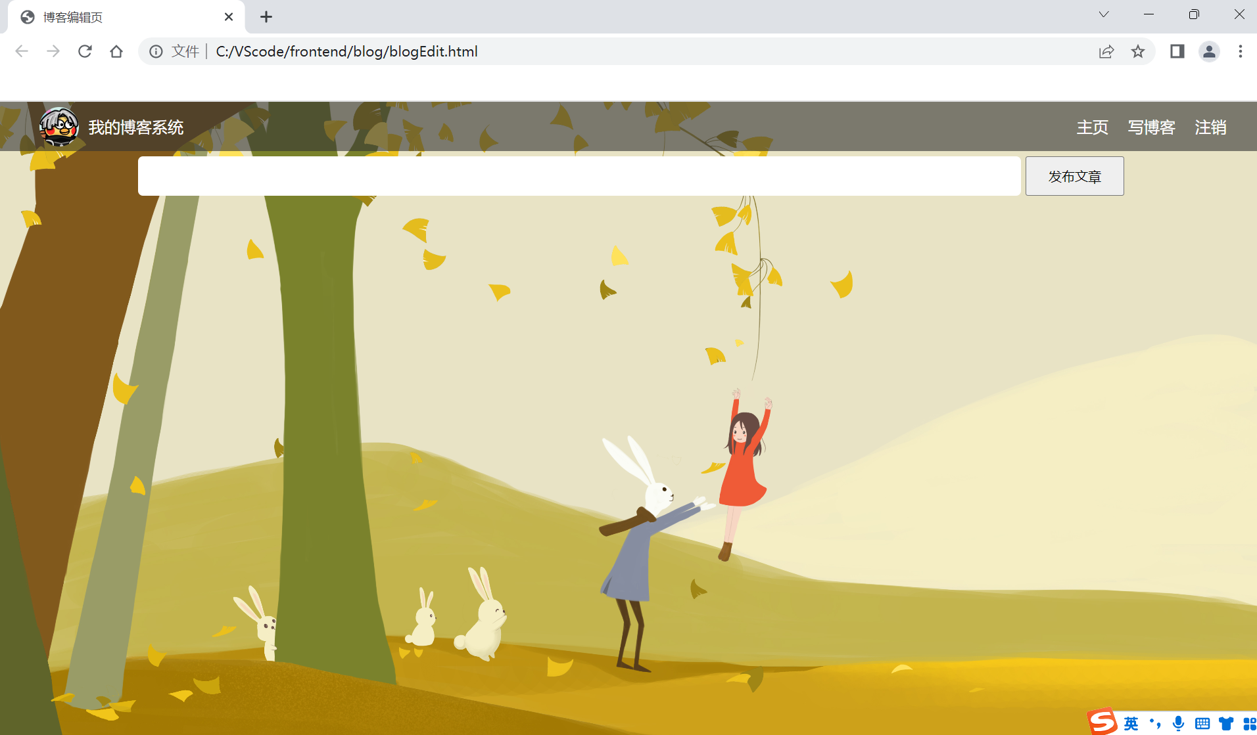This screenshot has width=1257, height=735.
Task: Click the browser back arrow
Action: tap(22, 51)
